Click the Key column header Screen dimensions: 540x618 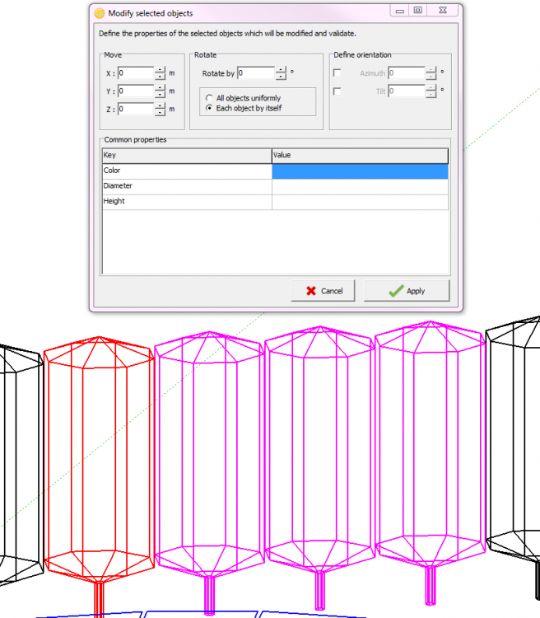point(187,156)
